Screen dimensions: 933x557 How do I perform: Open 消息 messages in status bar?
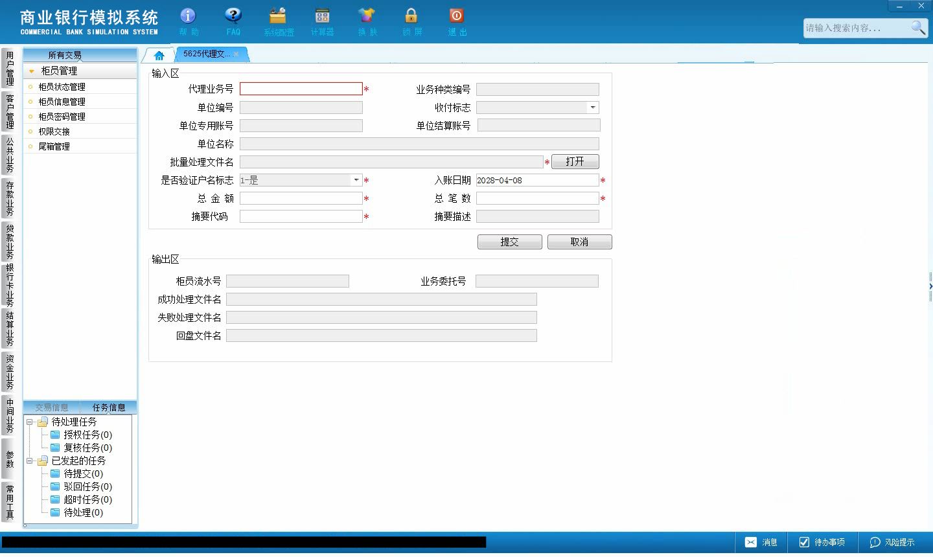tap(761, 542)
